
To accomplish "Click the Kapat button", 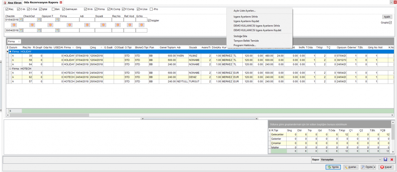I will (x=386, y=167).
